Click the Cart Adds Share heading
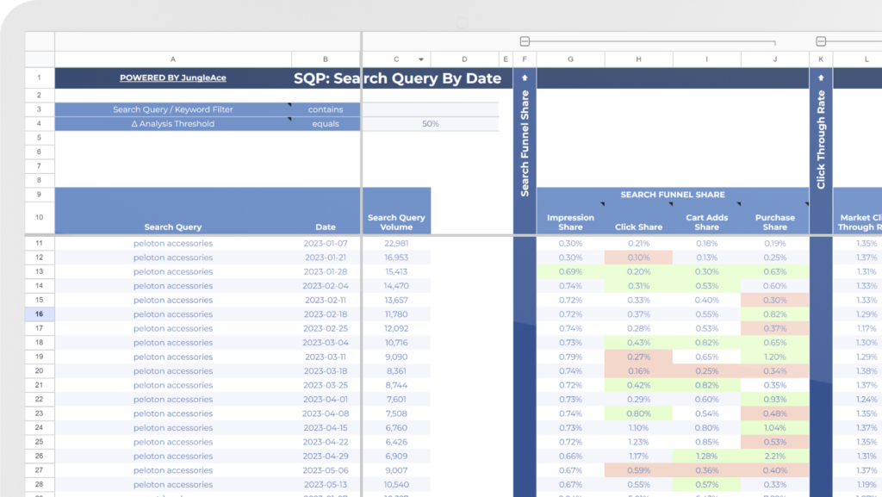Image resolution: width=882 pixels, height=497 pixels. coord(706,222)
